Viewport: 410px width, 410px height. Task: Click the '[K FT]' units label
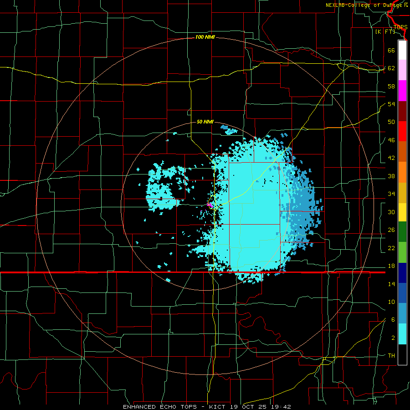coord(385,32)
